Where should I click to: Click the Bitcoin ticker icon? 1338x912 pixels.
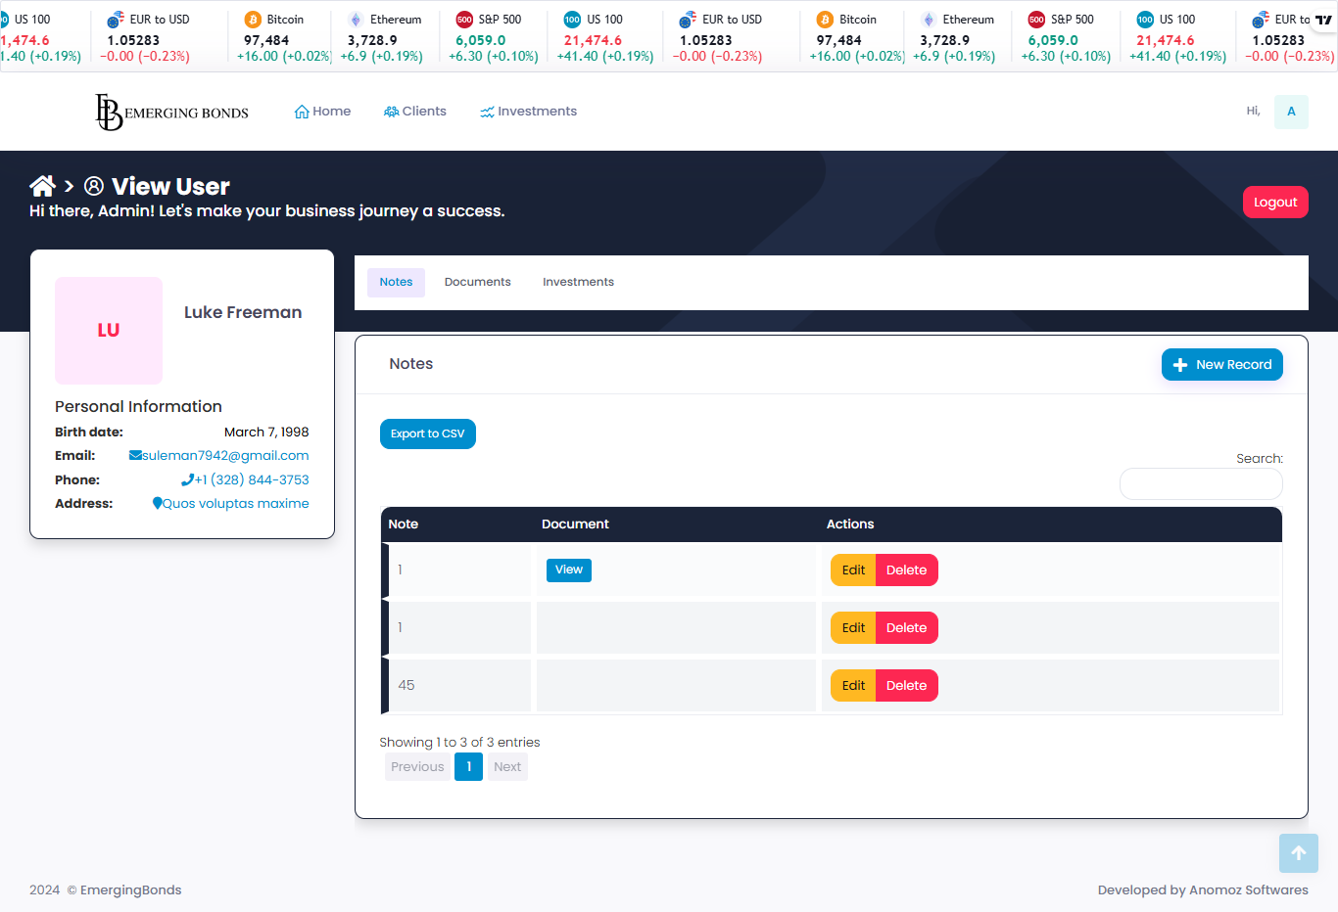click(x=253, y=20)
